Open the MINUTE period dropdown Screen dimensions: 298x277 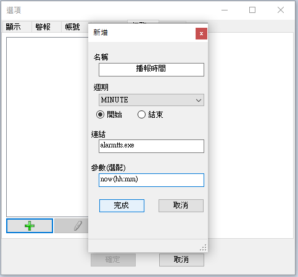point(151,100)
